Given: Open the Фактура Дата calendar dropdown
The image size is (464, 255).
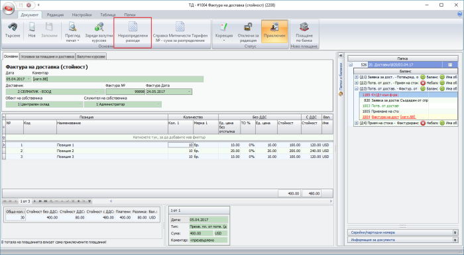Looking at the screenshot, I should (190, 92).
